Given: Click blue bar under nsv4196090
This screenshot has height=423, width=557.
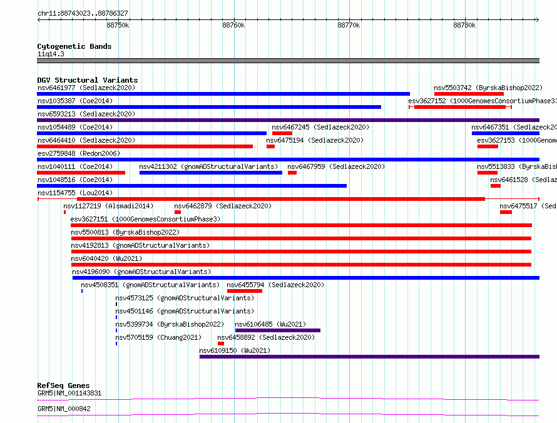Looking at the screenshot, I should click(306, 278).
